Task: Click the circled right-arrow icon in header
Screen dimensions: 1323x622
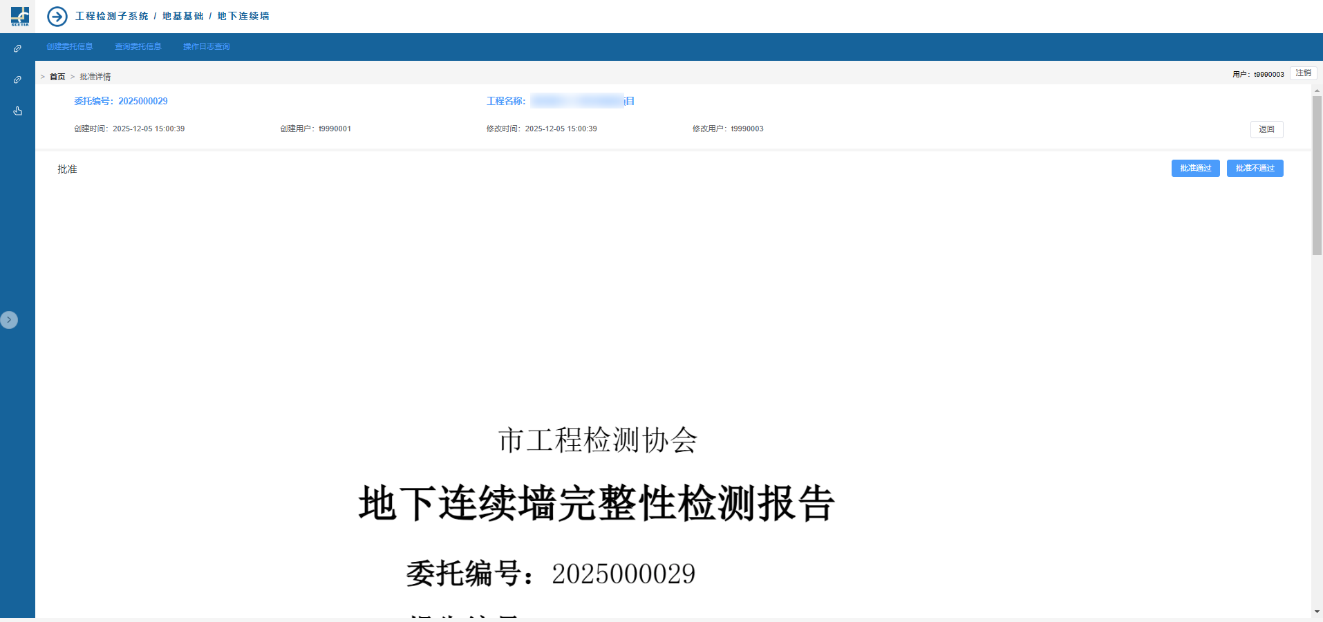Action: click(57, 17)
